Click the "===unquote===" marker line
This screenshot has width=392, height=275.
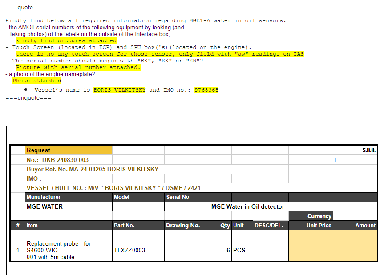[28, 98]
